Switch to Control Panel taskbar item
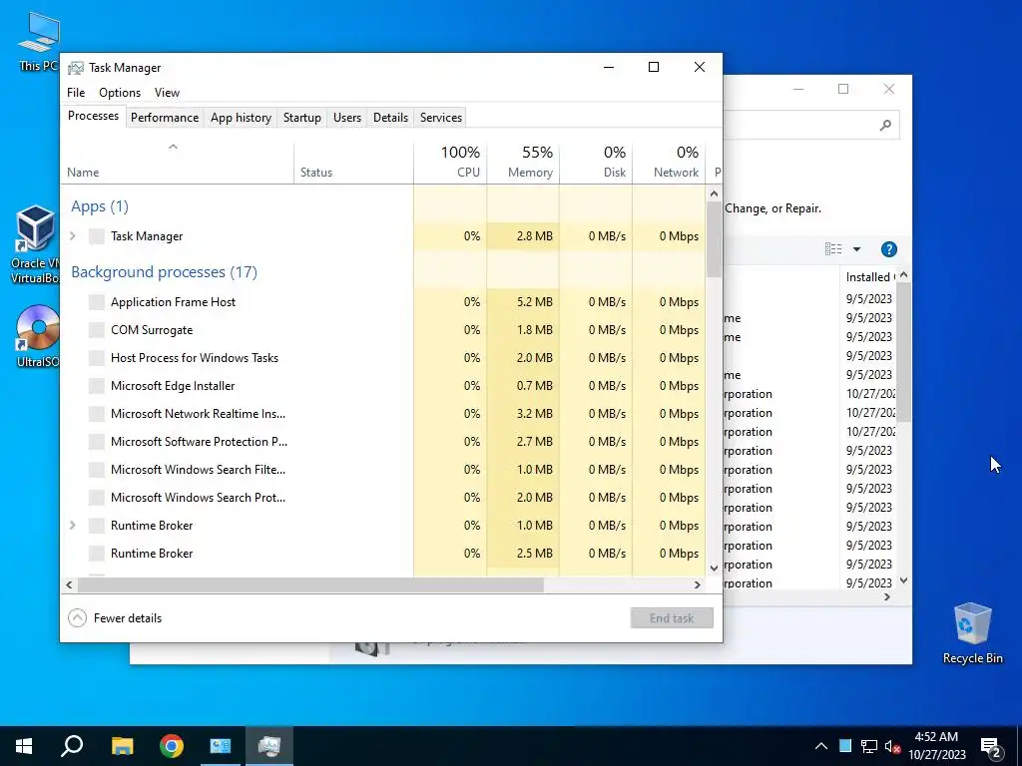 tap(221, 746)
